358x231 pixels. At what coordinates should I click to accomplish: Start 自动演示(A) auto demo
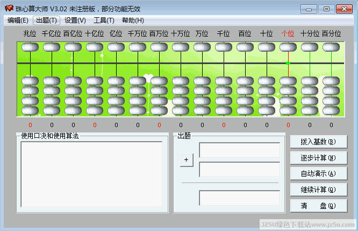pos(319,173)
